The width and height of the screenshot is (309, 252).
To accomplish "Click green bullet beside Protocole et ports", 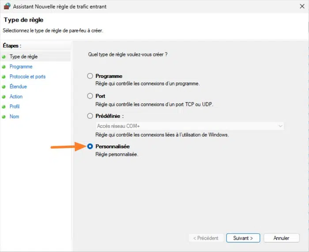I will (4, 77).
